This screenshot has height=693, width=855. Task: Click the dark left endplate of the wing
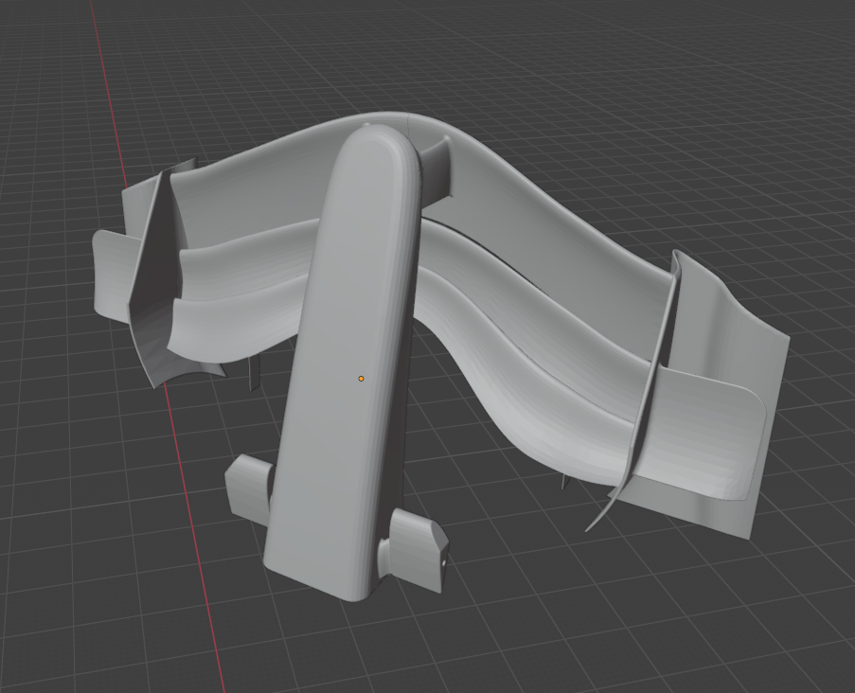tap(157, 278)
